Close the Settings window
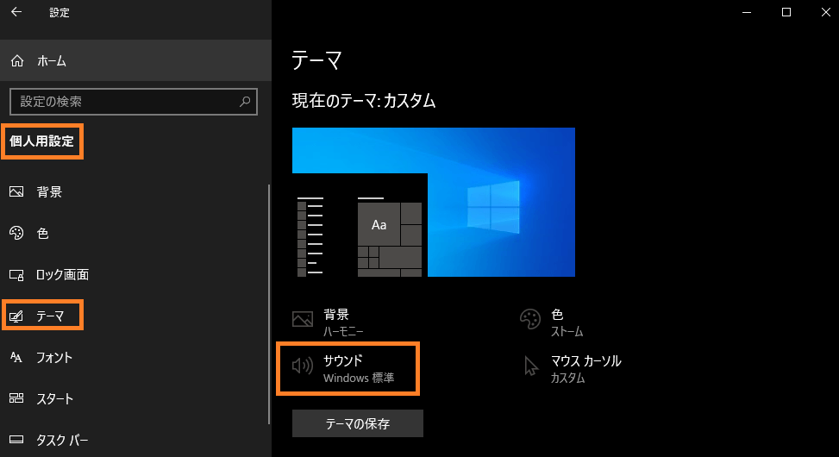This screenshot has width=839, height=457. tap(825, 12)
